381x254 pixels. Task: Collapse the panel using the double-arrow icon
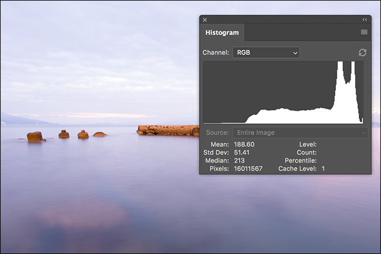[x=365, y=20]
